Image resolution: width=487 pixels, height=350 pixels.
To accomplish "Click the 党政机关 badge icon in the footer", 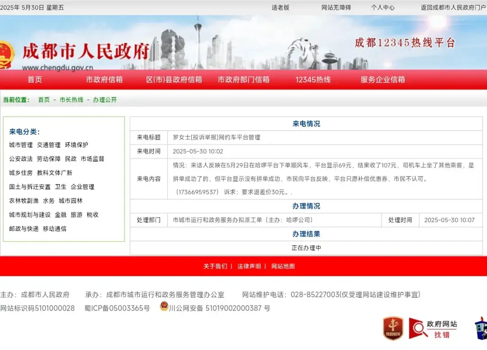I will (x=392, y=328).
